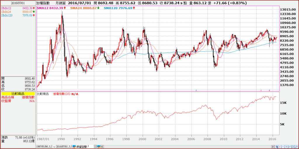Viewport: 299px width, 149px height.
Task: Apply date range with hand icon
Action: (74, 147)
